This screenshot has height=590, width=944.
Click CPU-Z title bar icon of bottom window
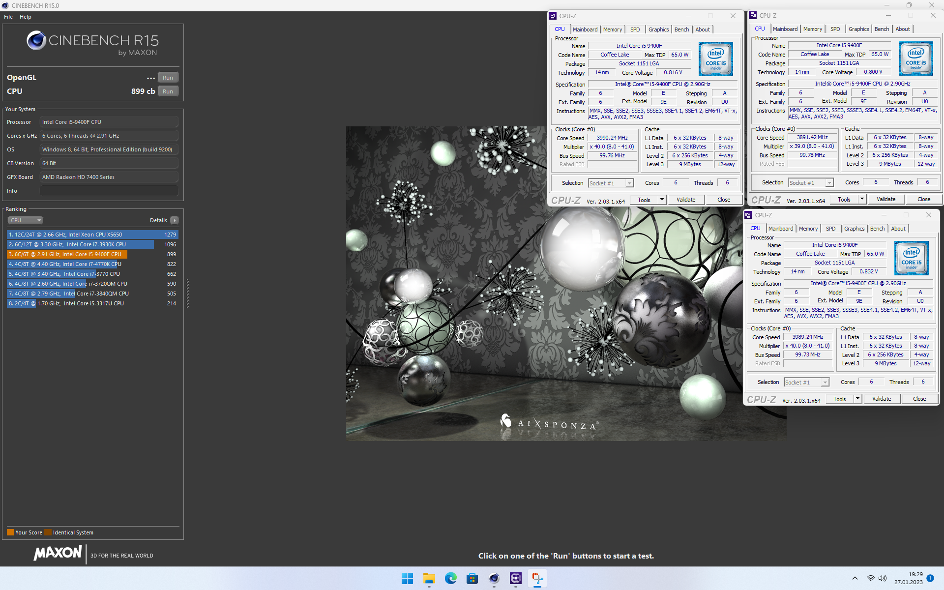pyautogui.click(x=748, y=215)
